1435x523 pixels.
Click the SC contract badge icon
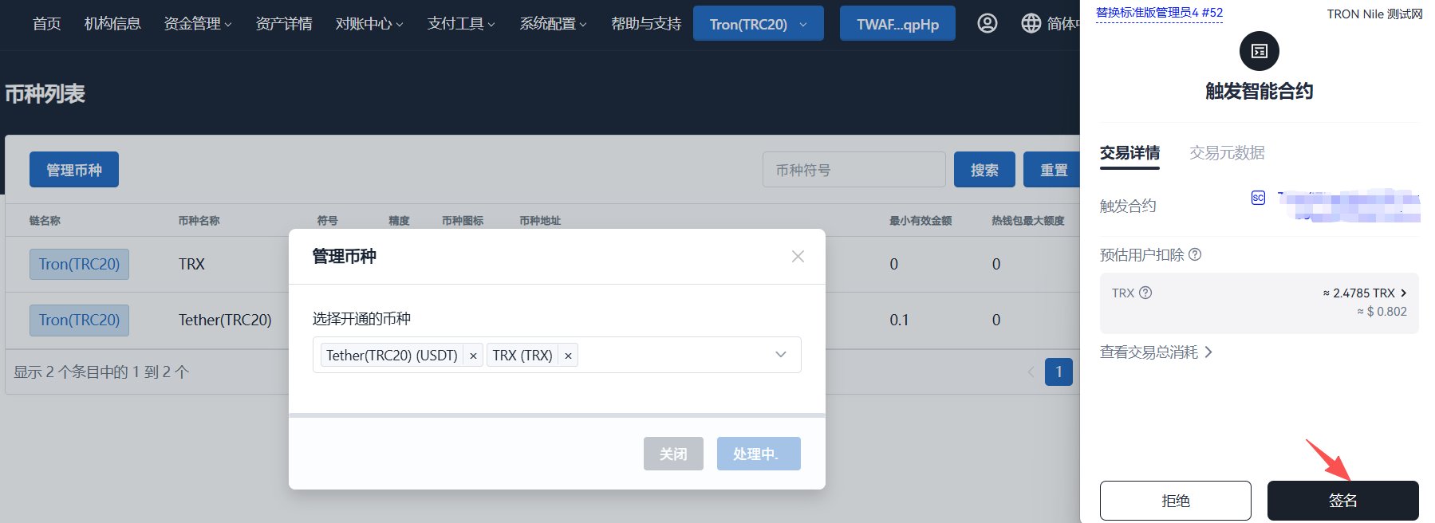coord(1258,198)
